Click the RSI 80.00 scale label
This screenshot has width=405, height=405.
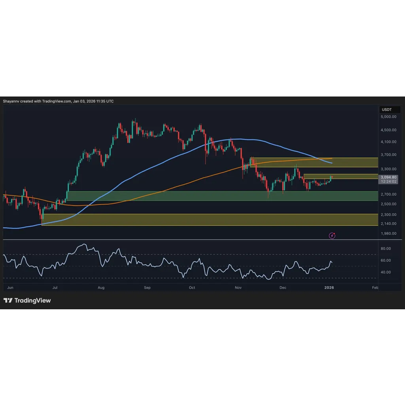click(386, 248)
